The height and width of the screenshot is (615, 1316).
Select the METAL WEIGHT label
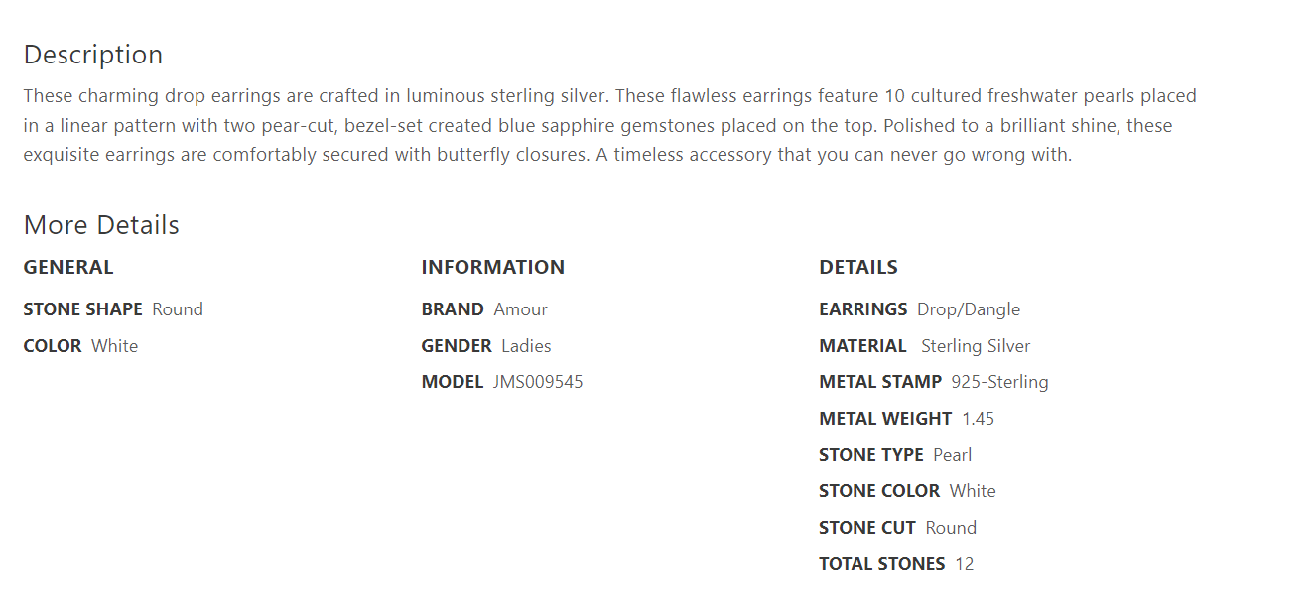point(885,419)
